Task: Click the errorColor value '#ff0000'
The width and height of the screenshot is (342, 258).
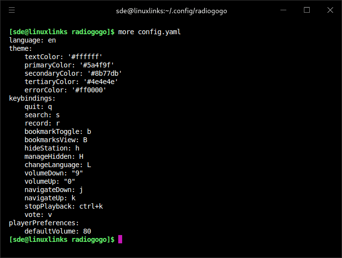Action: coord(88,90)
